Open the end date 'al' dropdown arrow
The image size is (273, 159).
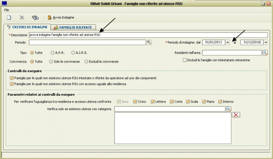point(265,42)
